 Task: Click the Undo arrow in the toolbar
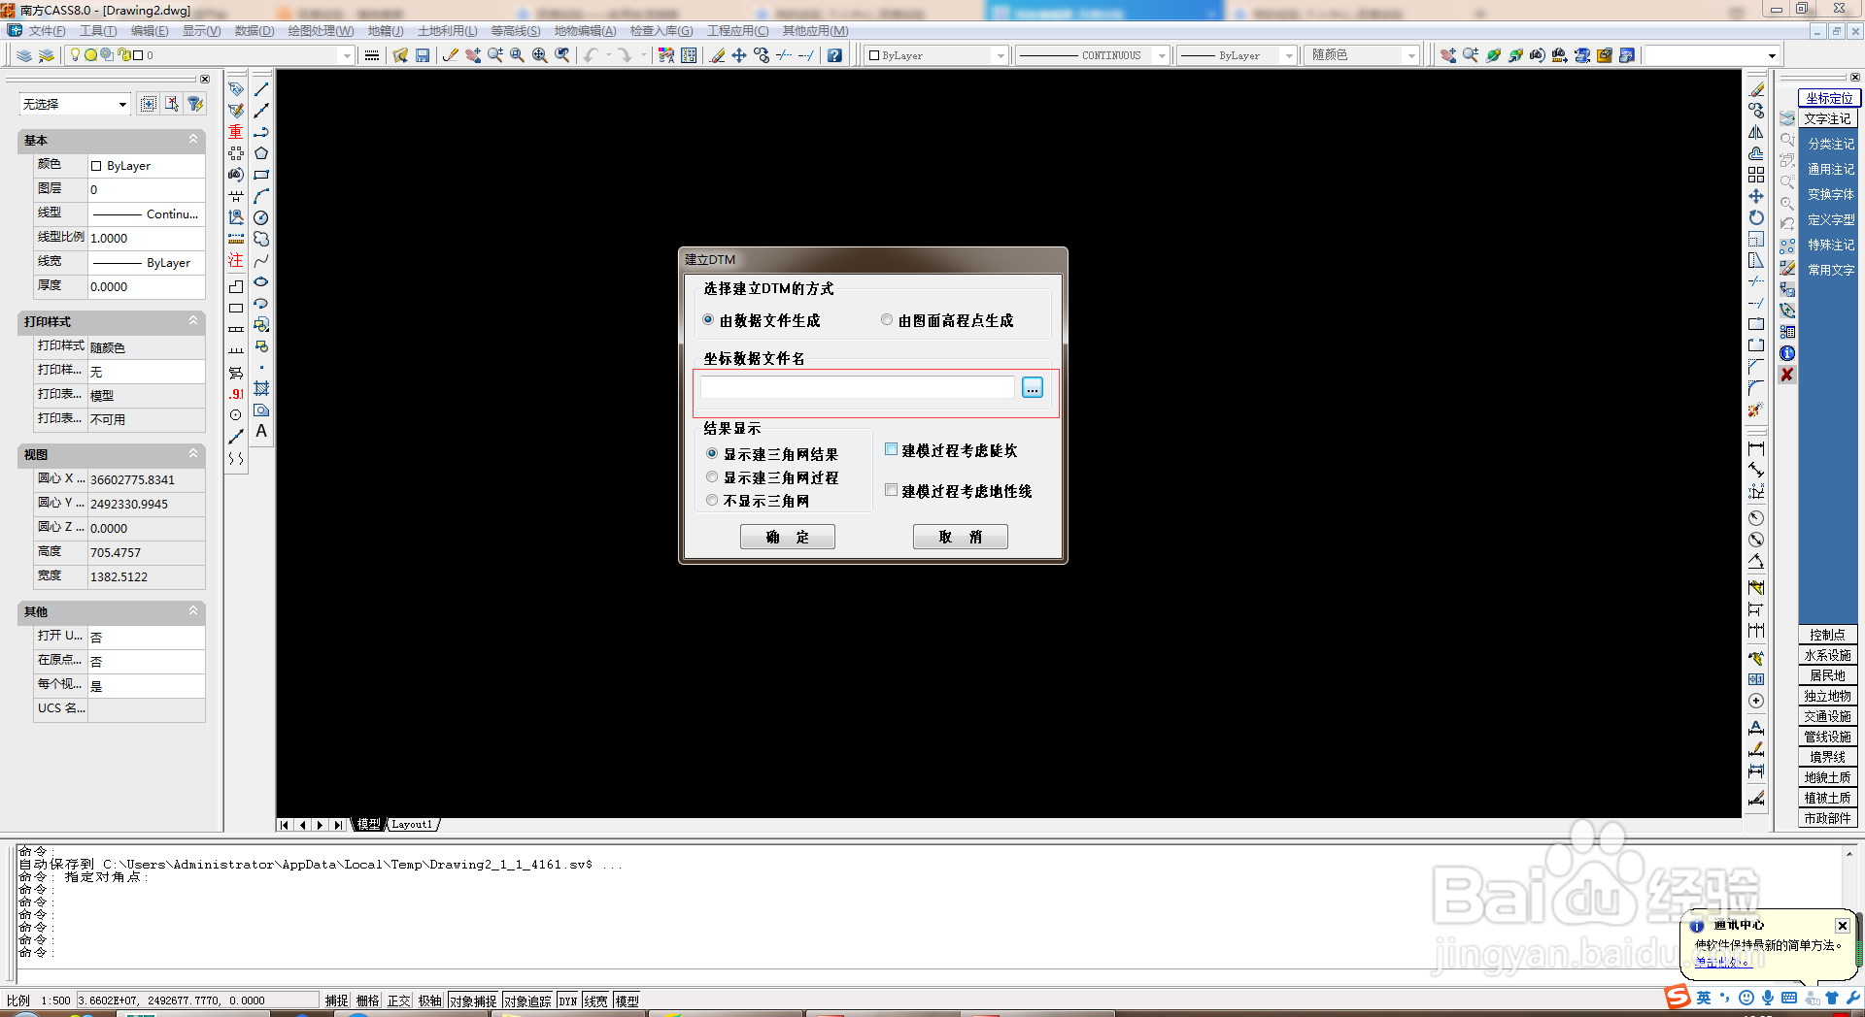pos(591,55)
